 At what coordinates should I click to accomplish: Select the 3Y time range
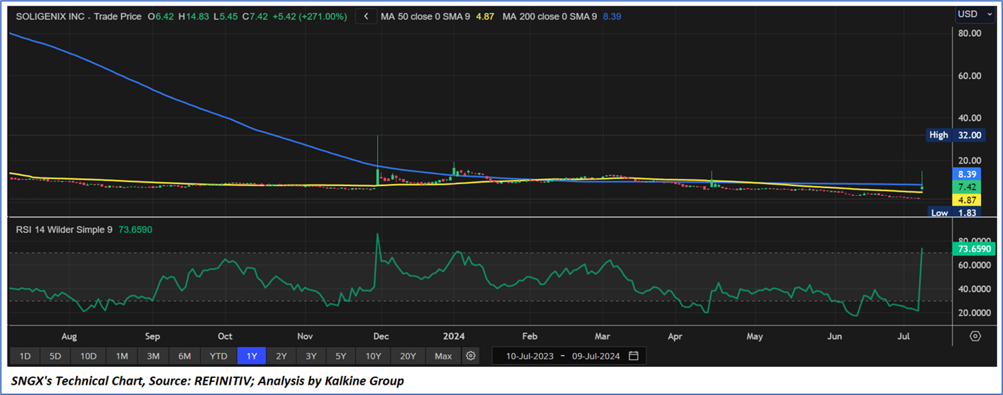tap(311, 356)
